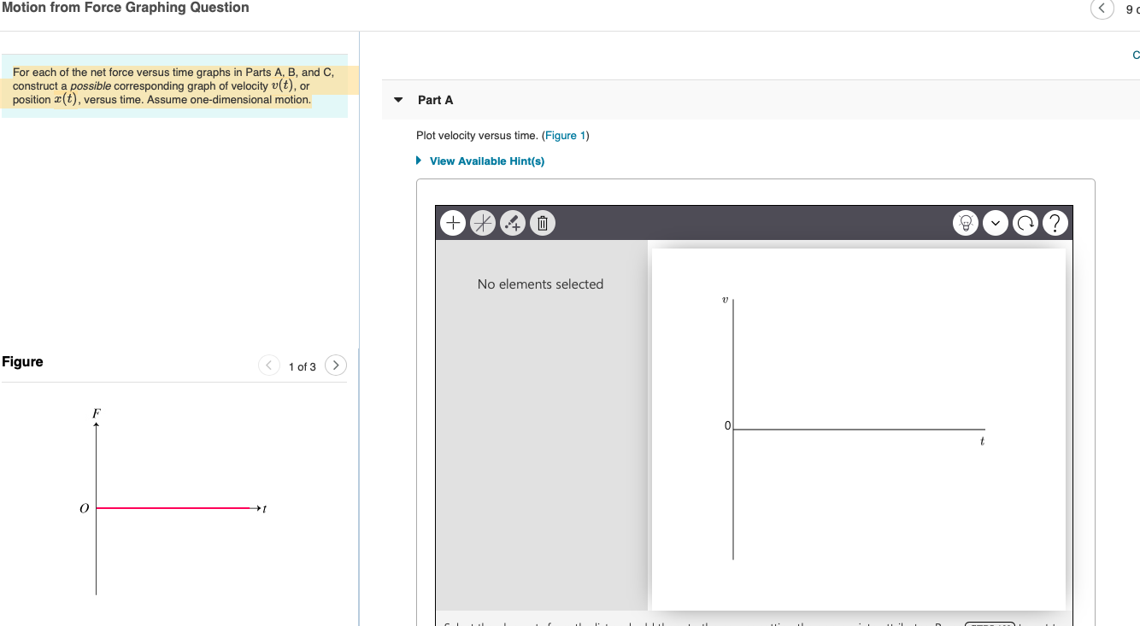The height and width of the screenshot is (626, 1140).
Task: Click the No elements selected panel
Action: [540, 284]
